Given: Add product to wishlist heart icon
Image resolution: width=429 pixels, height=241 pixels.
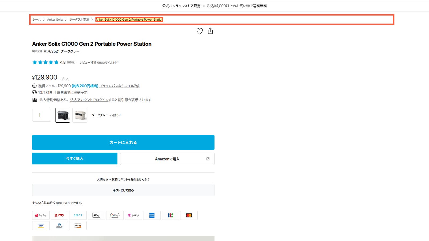Looking at the screenshot, I should click(200, 31).
